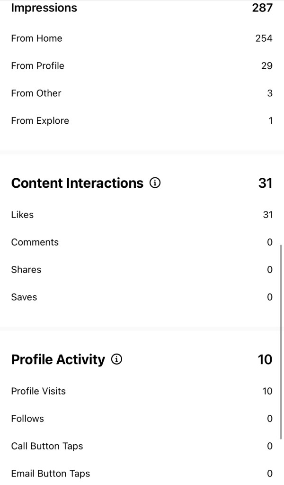The image size is (284, 485).
Task: Click the Profile Activity heading
Action: pos(58,360)
